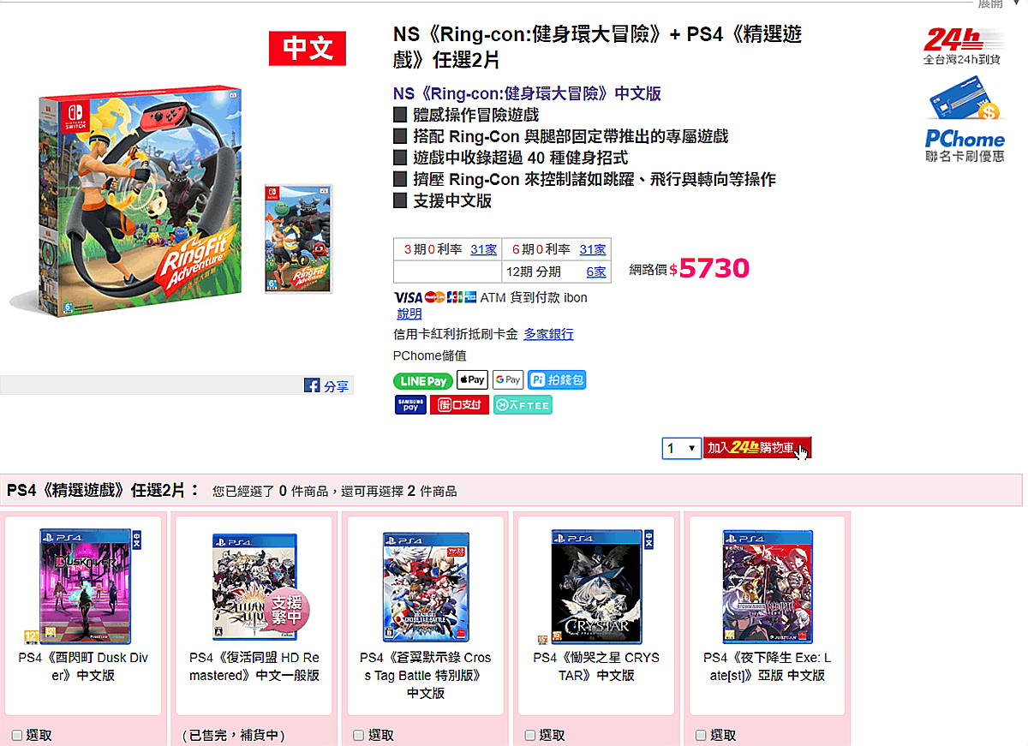Tick 選取 for 慟哭之星 CRYSTAR
1028x746 pixels.
530,735
